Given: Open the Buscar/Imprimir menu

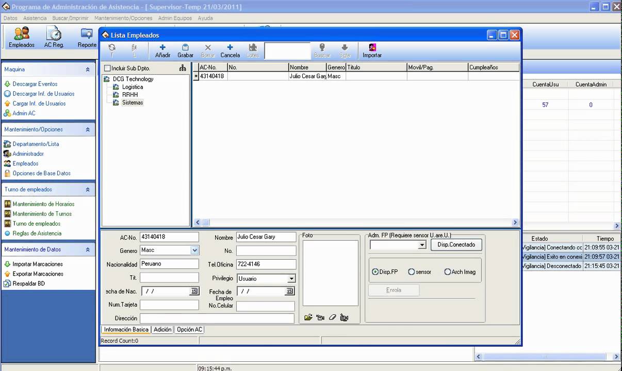Looking at the screenshot, I should [70, 18].
